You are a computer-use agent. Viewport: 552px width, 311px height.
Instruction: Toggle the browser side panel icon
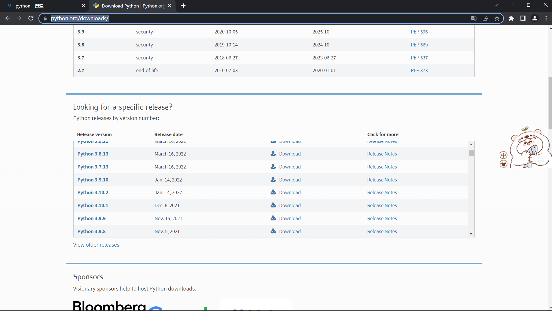[523, 18]
